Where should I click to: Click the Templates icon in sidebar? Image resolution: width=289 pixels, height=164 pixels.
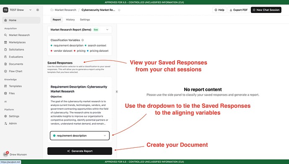tap(5, 86)
